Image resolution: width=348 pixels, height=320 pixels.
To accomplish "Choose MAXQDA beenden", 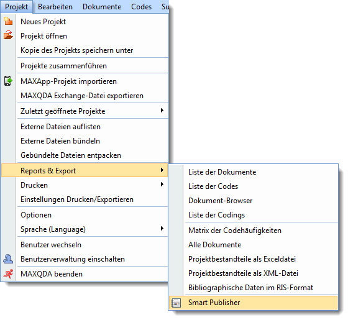I will coord(85,274).
